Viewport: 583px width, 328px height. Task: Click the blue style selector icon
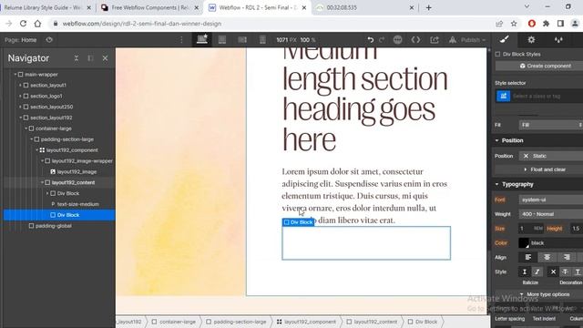pyautogui.click(x=504, y=96)
